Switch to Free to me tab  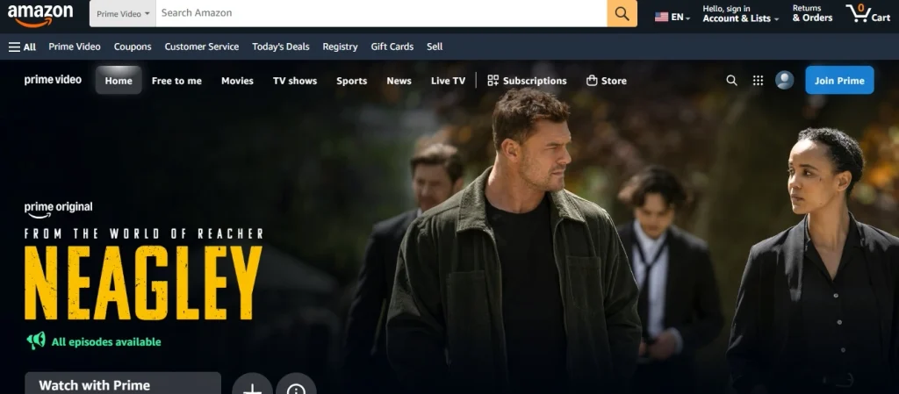[176, 81]
